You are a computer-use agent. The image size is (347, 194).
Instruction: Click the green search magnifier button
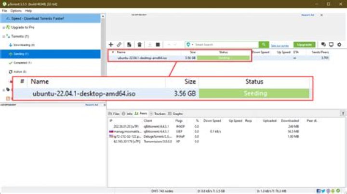(264, 45)
